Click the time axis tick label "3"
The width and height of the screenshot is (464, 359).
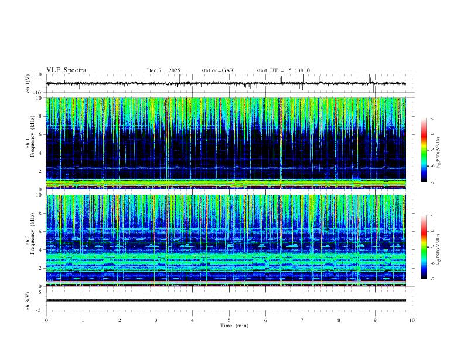point(156,320)
